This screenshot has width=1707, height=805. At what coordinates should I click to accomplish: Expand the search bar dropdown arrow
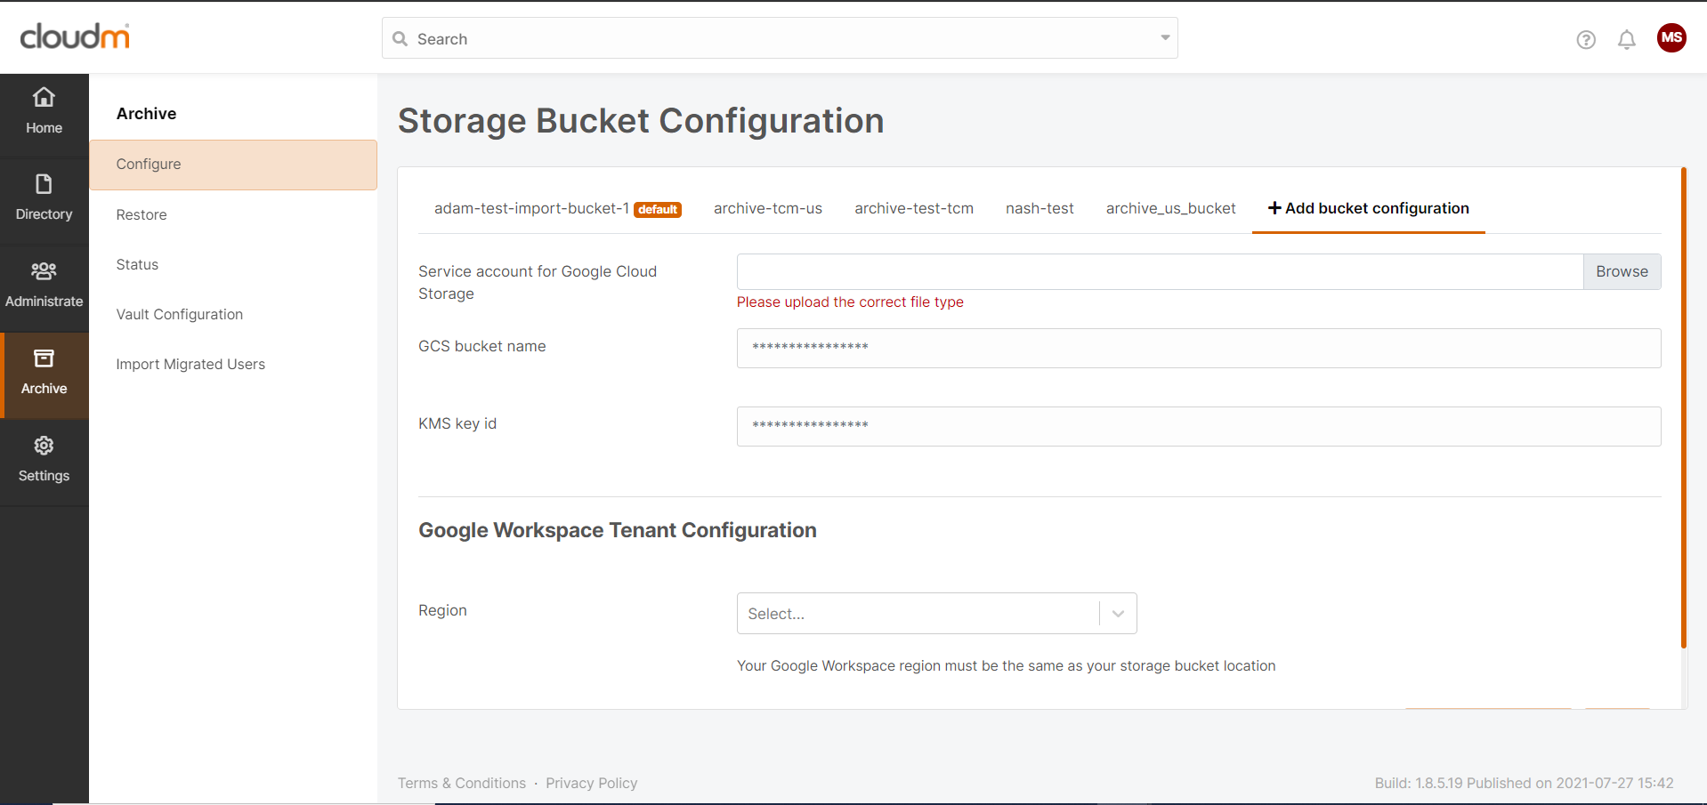coord(1165,38)
